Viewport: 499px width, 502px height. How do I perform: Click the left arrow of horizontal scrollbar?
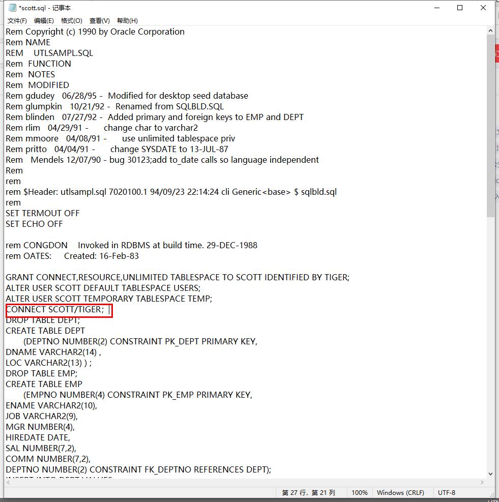point(7,481)
